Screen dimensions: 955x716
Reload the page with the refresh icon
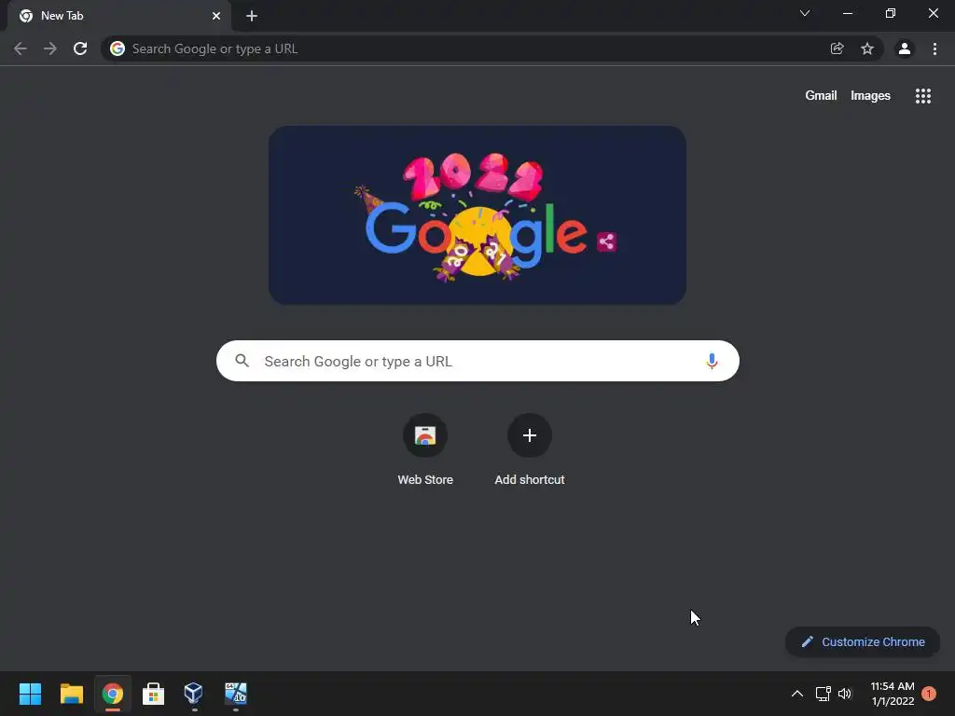point(80,48)
